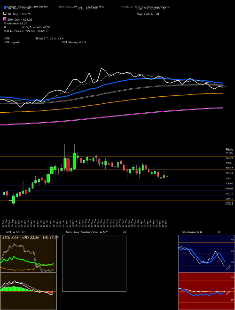Click the 'CL: 705.00' closing price text

point(87,8)
